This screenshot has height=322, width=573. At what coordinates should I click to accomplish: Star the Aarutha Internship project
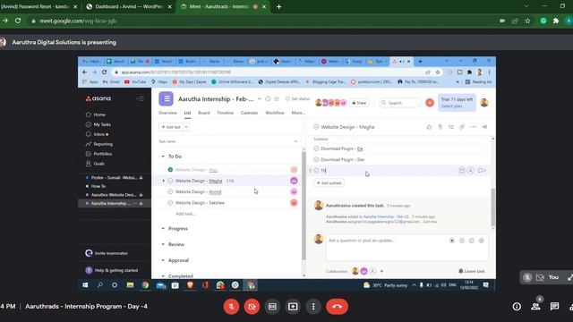pyautogui.click(x=277, y=98)
